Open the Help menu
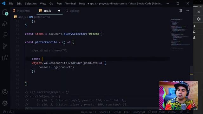Screen dimensions: 203x114 coord(82,3)
